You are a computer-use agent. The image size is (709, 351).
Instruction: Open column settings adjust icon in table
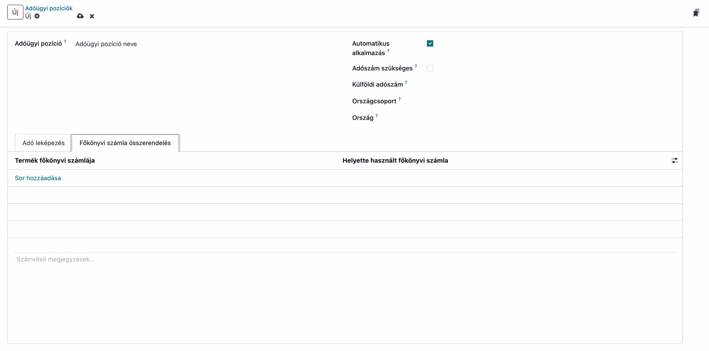[x=675, y=160]
